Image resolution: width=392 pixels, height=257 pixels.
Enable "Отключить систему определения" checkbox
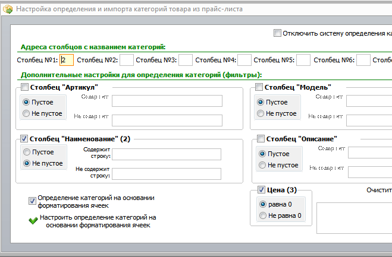277,33
